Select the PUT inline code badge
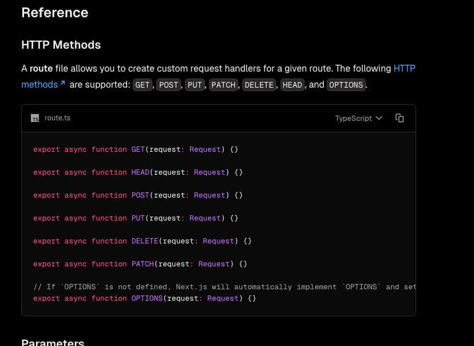Viewport: 474px width, 346px height. click(x=195, y=85)
